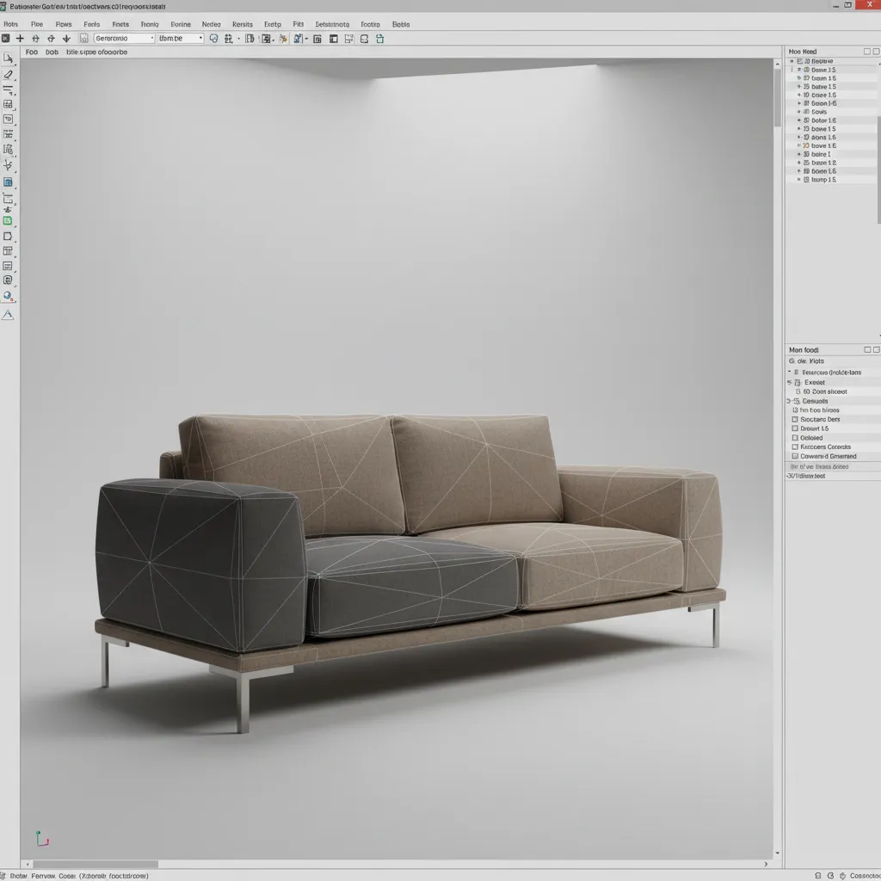Click the green square tool in left toolbar
881x881 pixels.
(8, 221)
